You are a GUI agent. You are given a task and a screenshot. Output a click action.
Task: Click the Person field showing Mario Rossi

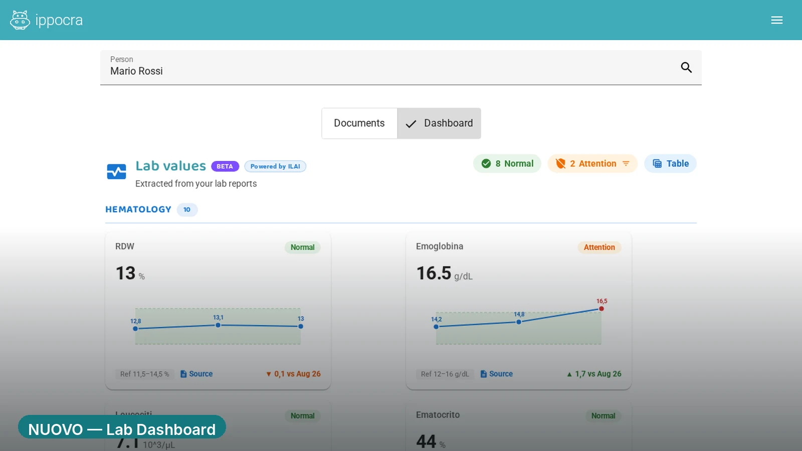point(401,68)
